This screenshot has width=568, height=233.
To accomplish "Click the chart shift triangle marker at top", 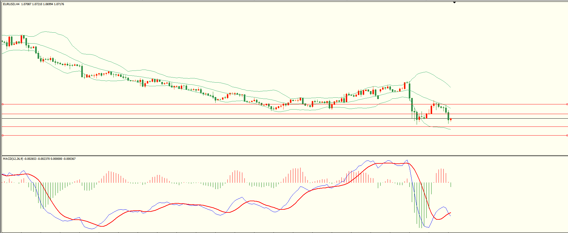I will click(x=454, y=2).
